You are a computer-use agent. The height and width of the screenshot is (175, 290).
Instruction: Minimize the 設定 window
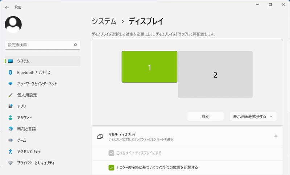[x=257, y=5]
